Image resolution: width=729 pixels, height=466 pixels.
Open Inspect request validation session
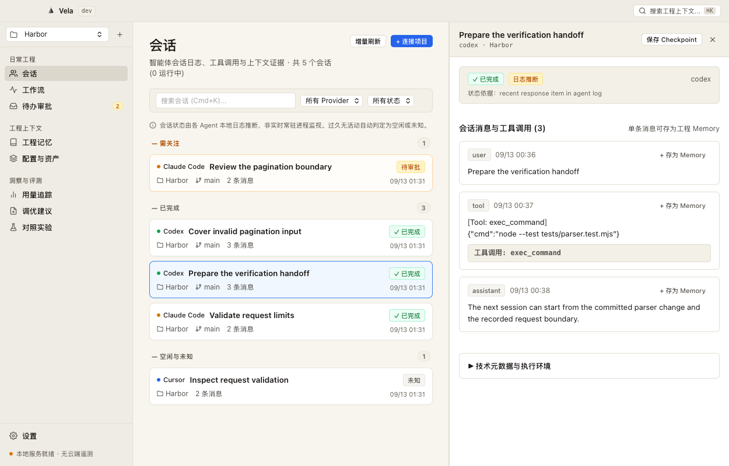point(291,386)
